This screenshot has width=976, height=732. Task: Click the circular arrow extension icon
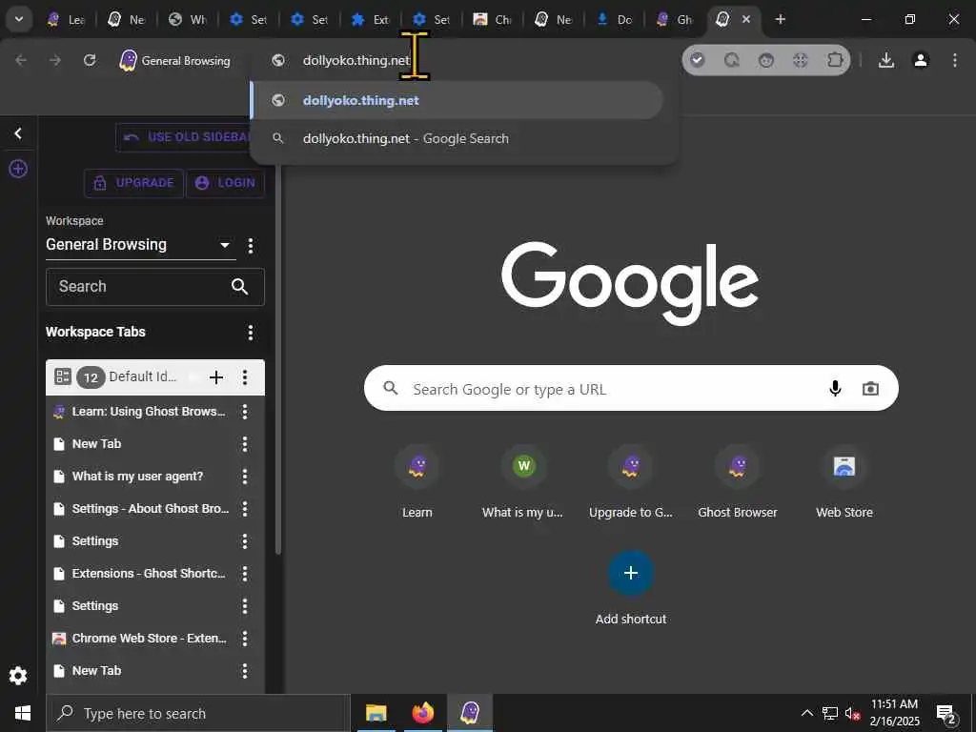tap(732, 60)
